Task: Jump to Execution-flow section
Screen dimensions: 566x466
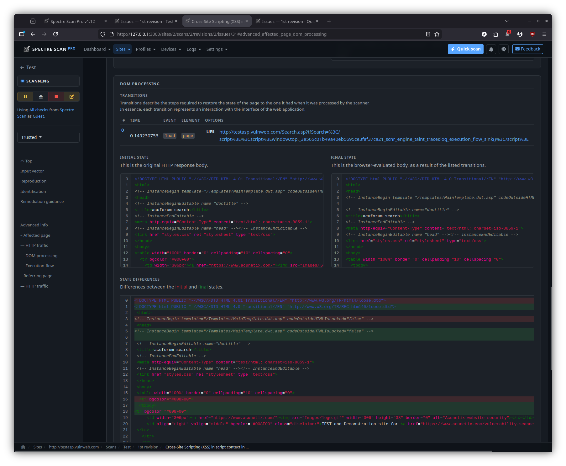Action: (37, 266)
